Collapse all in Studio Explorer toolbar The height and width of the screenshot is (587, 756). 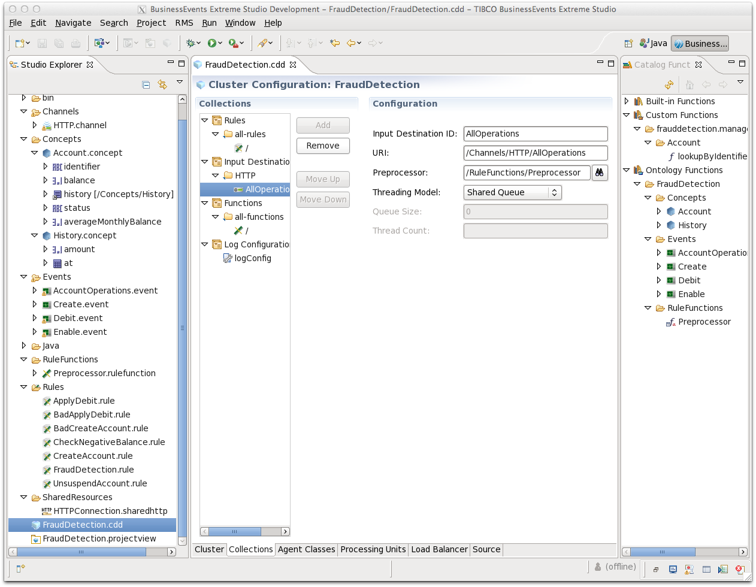point(146,84)
